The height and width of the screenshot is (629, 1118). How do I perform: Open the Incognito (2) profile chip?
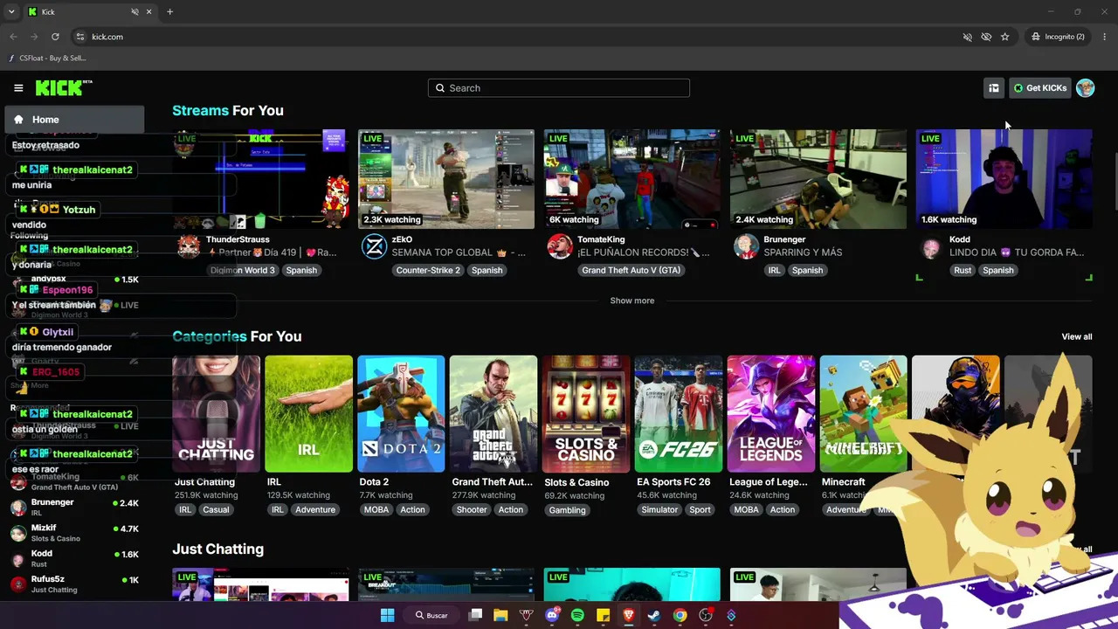[x=1058, y=37]
